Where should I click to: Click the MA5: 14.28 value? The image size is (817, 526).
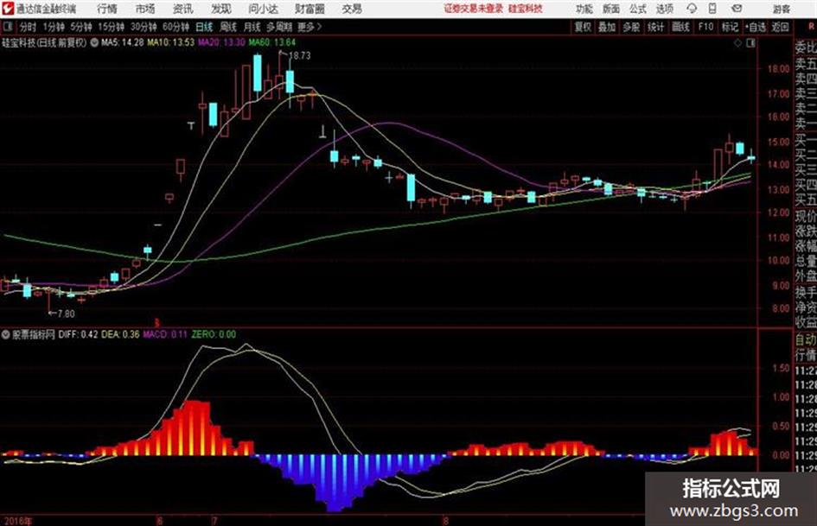pos(123,42)
